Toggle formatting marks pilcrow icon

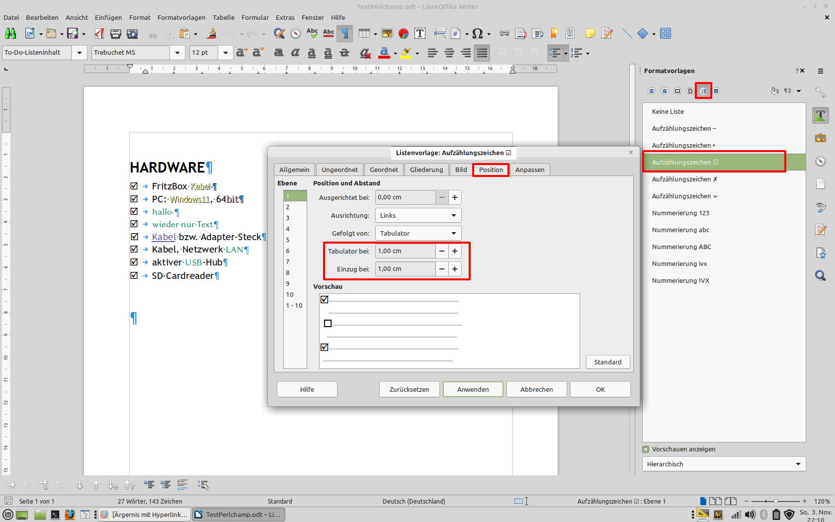click(x=345, y=33)
